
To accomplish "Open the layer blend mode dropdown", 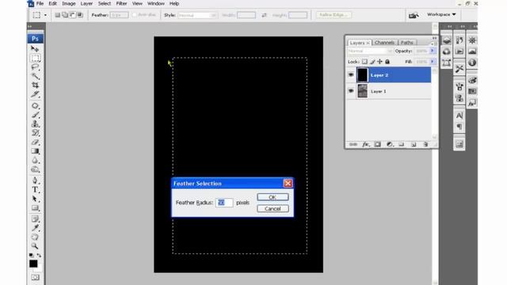I will pyautogui.click(x=370, y=51).
